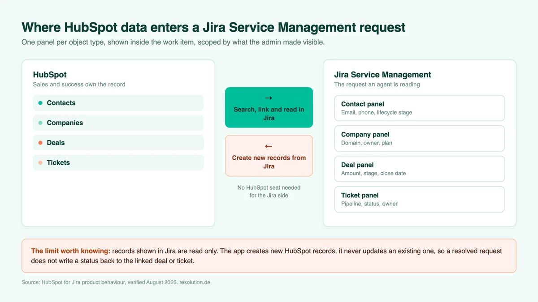Click the green dot beside Contacts
Screen dimensions: 538x302
(40, 103)
